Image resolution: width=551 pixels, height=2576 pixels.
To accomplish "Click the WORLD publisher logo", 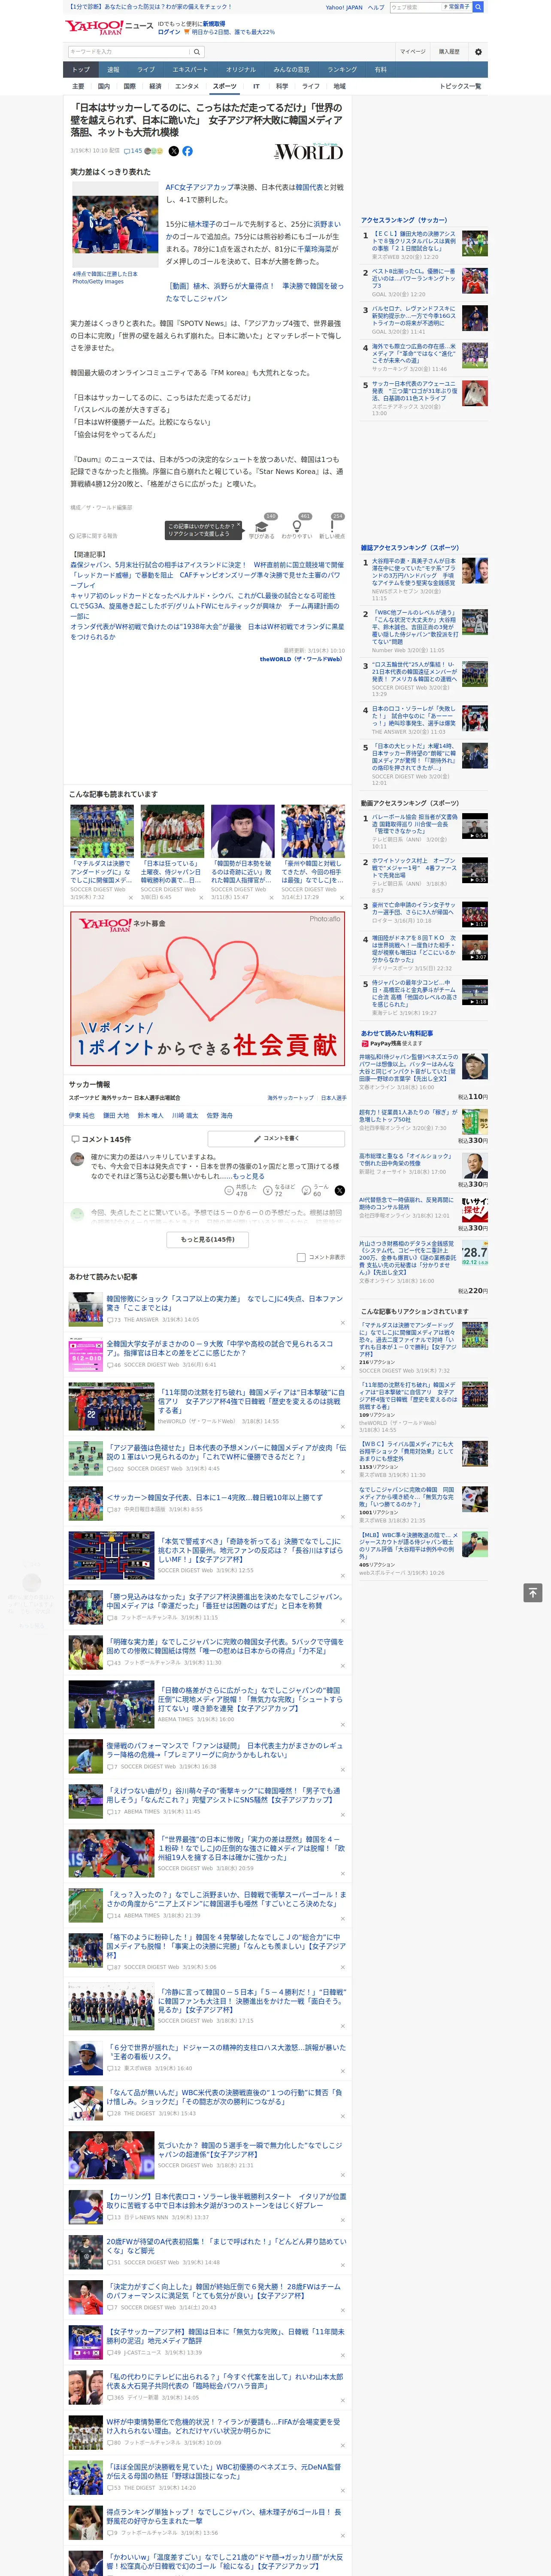I will tap(309, 152).
